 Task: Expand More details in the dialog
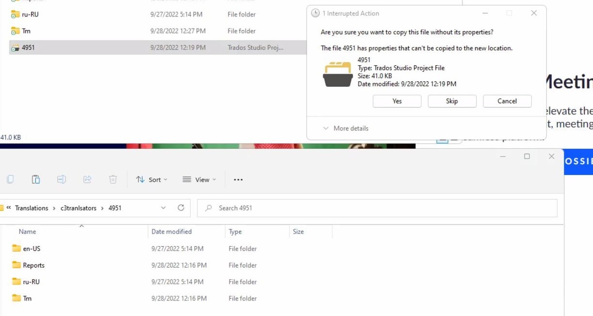(346, 128)
